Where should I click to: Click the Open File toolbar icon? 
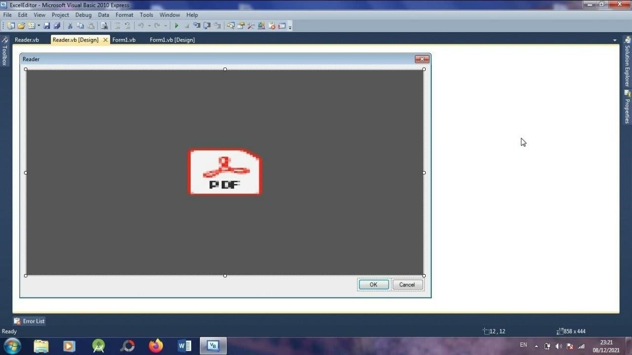pos(21,26)
